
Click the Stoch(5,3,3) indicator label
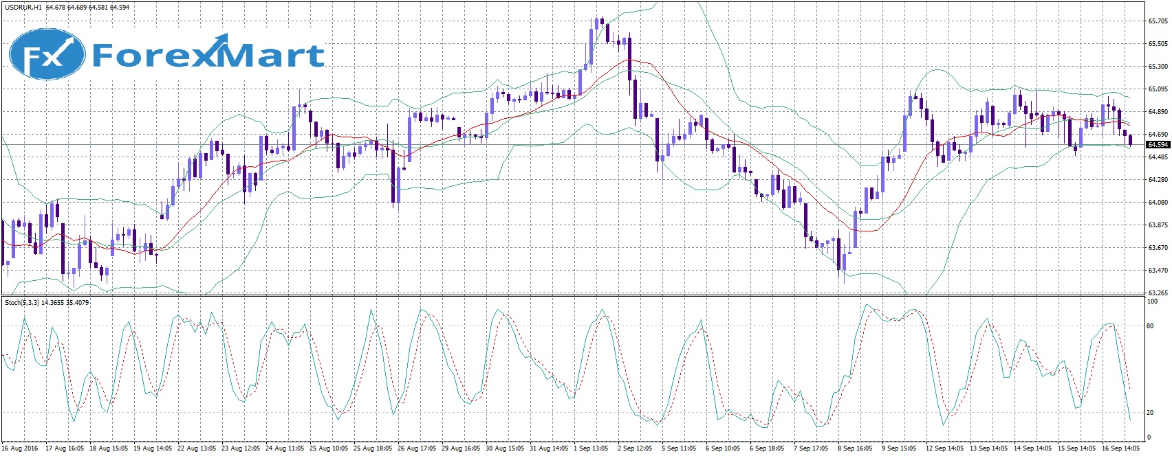(x=25, y=302)
